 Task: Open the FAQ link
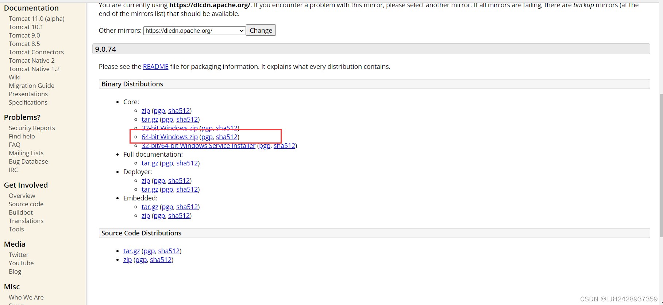coord(15,145)
